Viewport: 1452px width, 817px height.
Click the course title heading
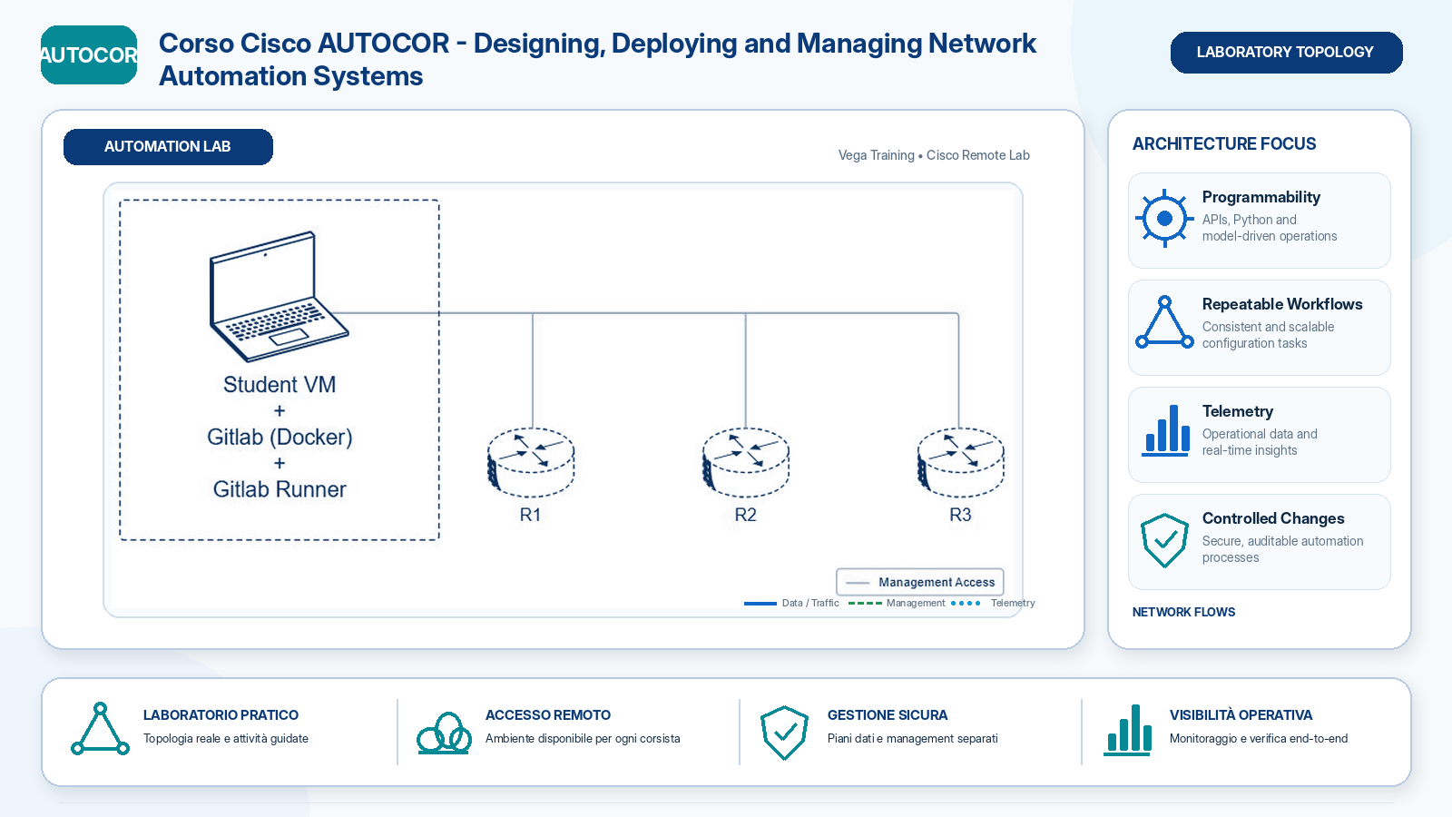point(597,60)
